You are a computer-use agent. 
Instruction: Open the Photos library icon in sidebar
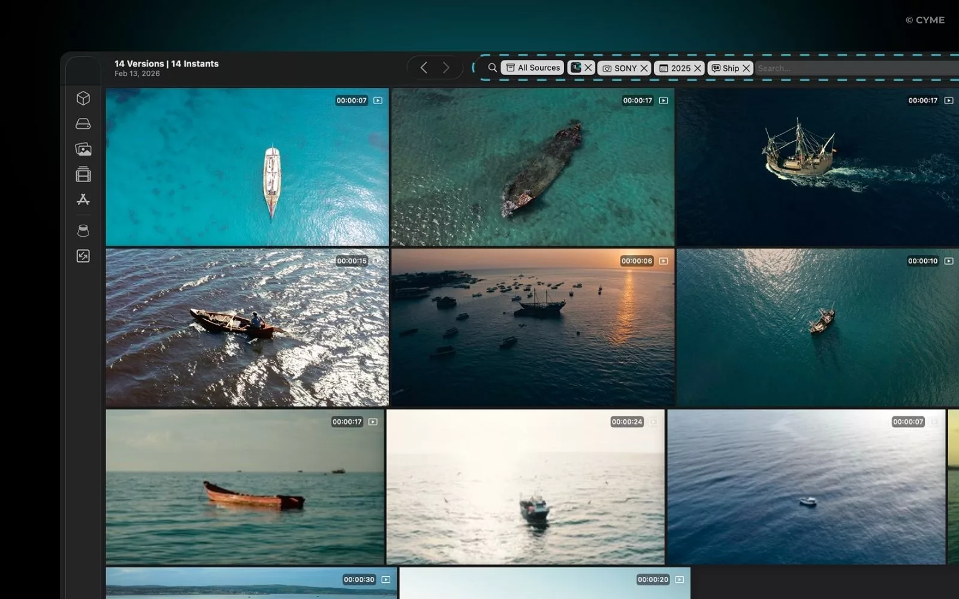pos(83,149)
